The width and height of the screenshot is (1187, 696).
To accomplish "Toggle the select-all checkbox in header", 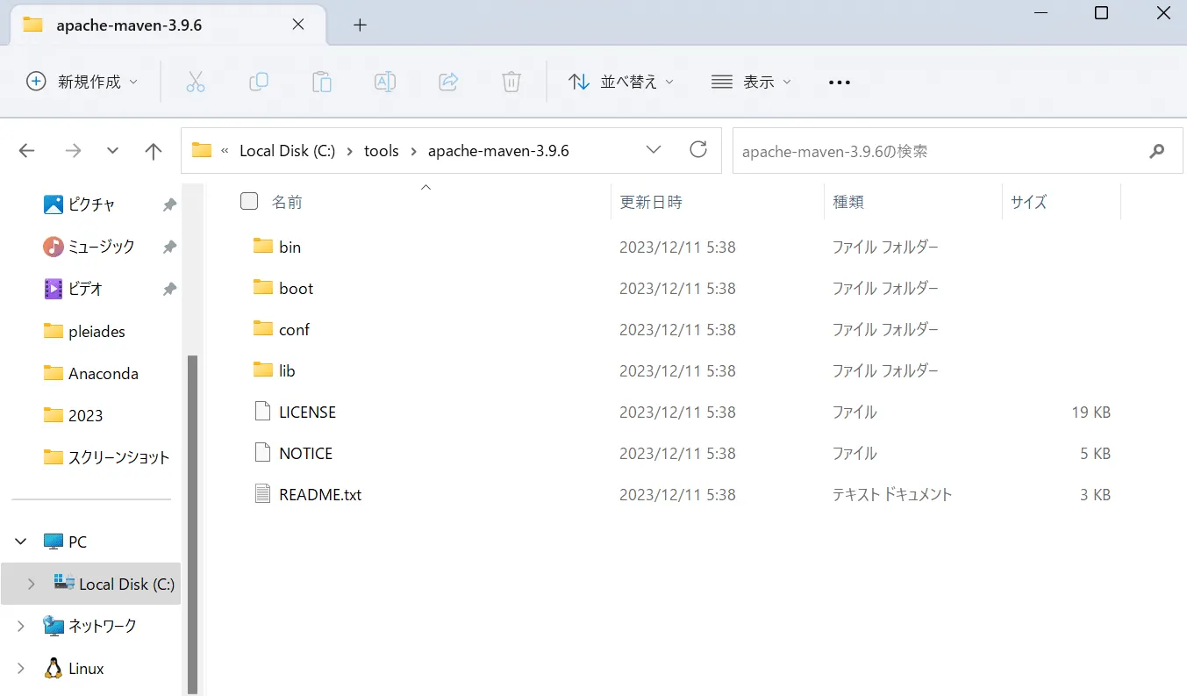I will tap(249, 202).
